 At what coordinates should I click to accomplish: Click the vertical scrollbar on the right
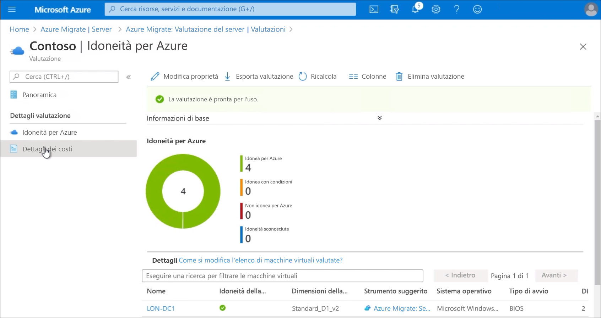pos(597,202)
